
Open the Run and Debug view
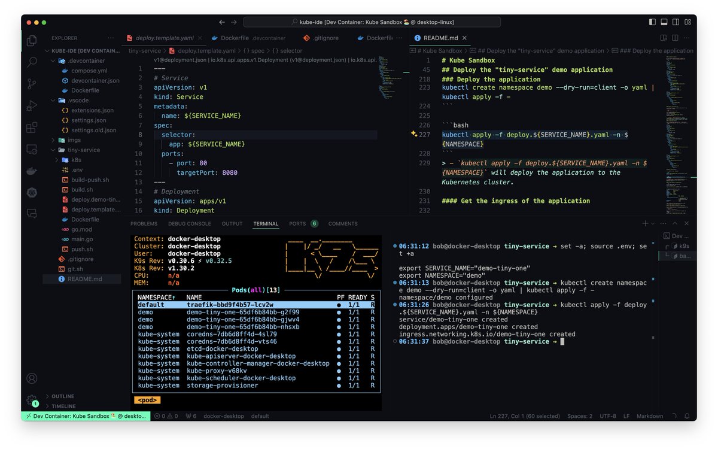click(x=32, y=106)
